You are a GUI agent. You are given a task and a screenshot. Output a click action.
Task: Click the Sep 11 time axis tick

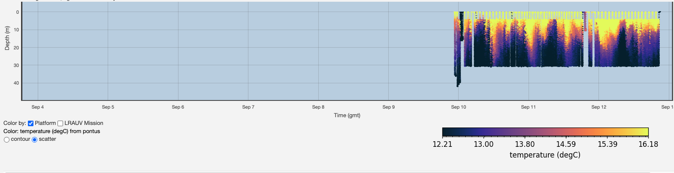(528, 107)
